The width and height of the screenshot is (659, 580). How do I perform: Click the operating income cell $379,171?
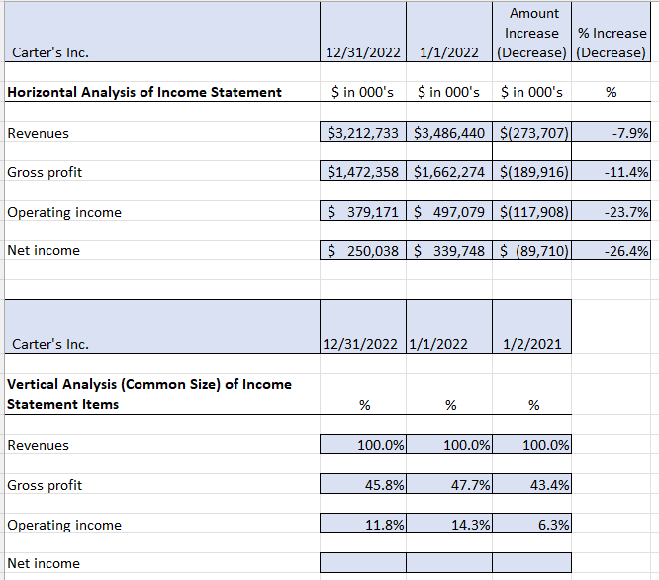pos(363,211)
